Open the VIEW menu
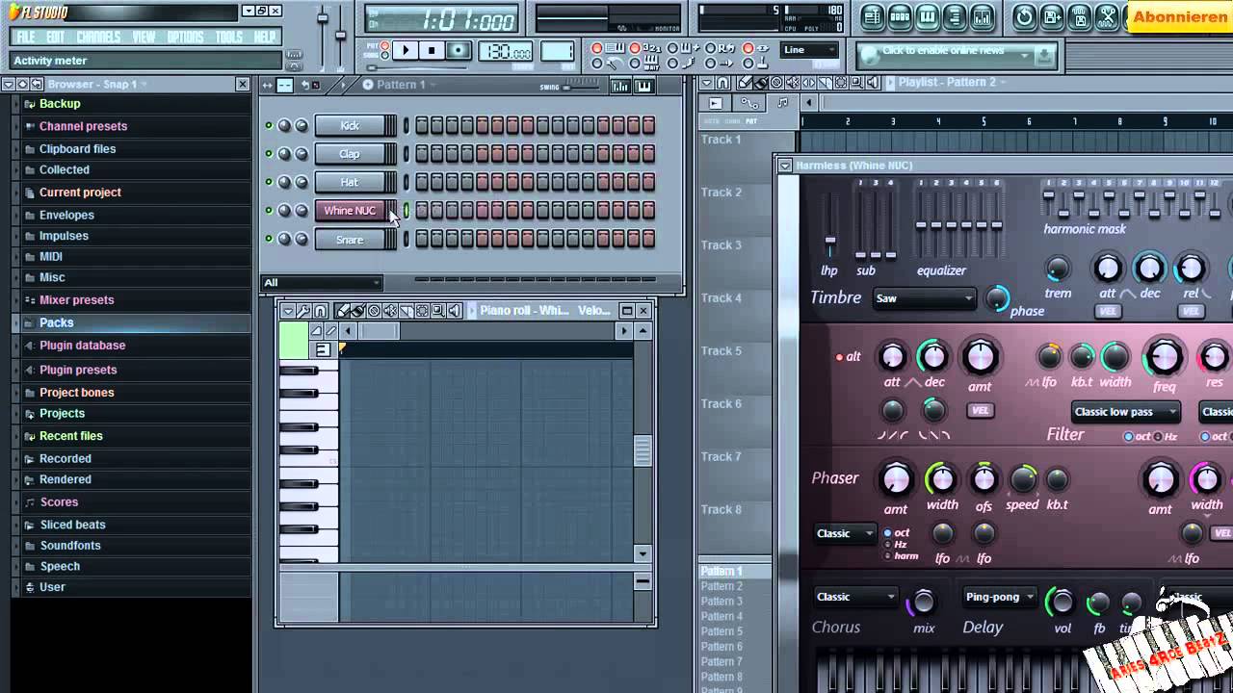Viewport: 1233px width, 693px height. pyautogui.click(x=144, y=38)
